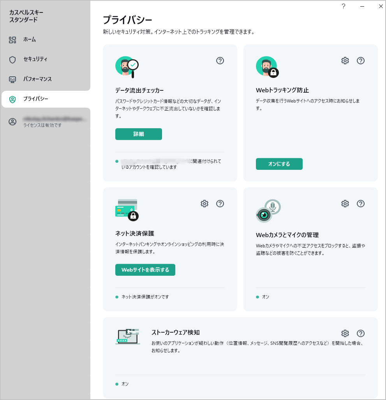Image resolution: width=386 pixels, height=400 pixels.
Task: Open help for データ流出チェッカー card
Action: [x=220, y=61]
